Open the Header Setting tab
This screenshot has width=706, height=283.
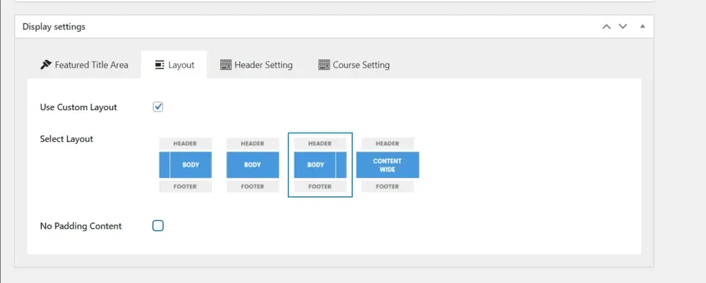256,65
